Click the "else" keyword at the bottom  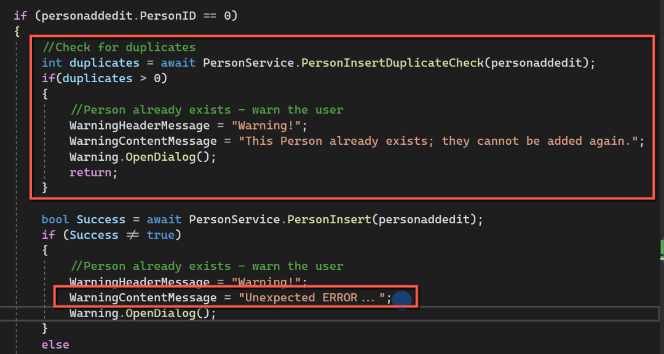tap(55, 345)
